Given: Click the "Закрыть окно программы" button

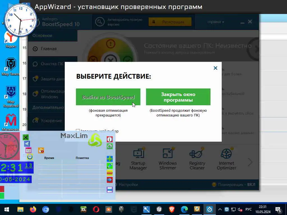Looking at the screenshot, I should point(178,97).
